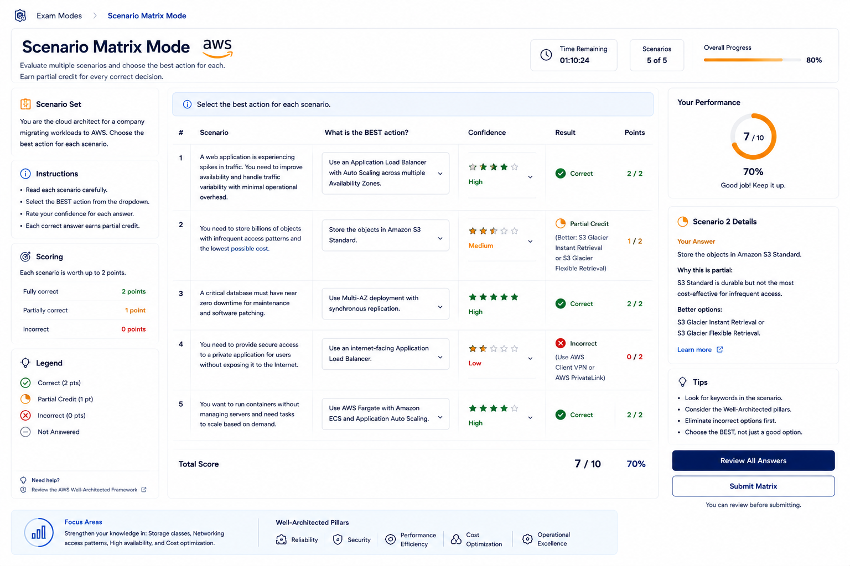Expand scenario 1 confidence chevron
Image resolution: width=850 pixels, height=566 pixels.
530,177
